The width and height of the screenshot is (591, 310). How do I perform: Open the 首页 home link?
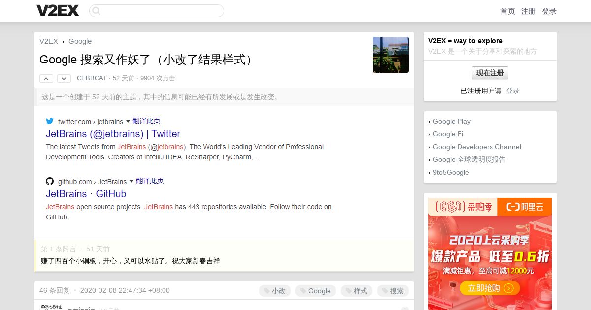click(508, 11)
